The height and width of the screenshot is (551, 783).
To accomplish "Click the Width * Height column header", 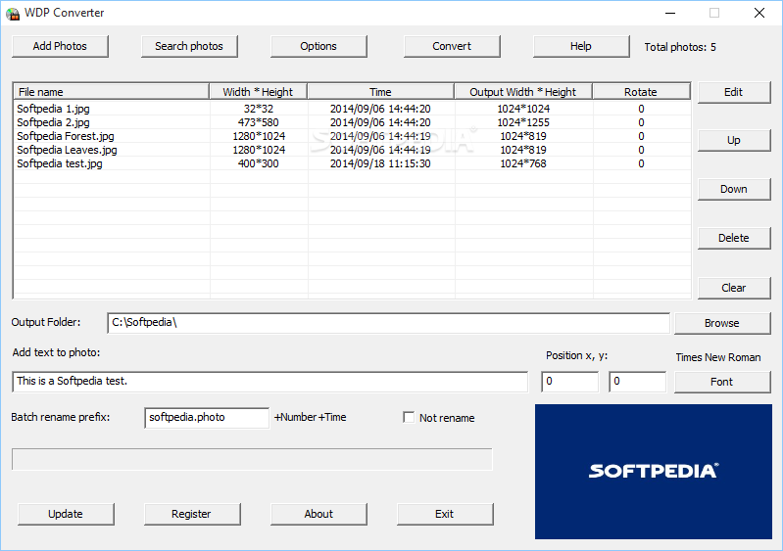I will tap(258, 92).
